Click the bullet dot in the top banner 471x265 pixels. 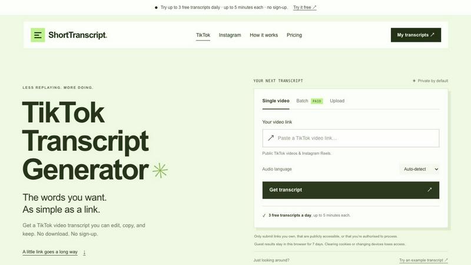point(156,8)
